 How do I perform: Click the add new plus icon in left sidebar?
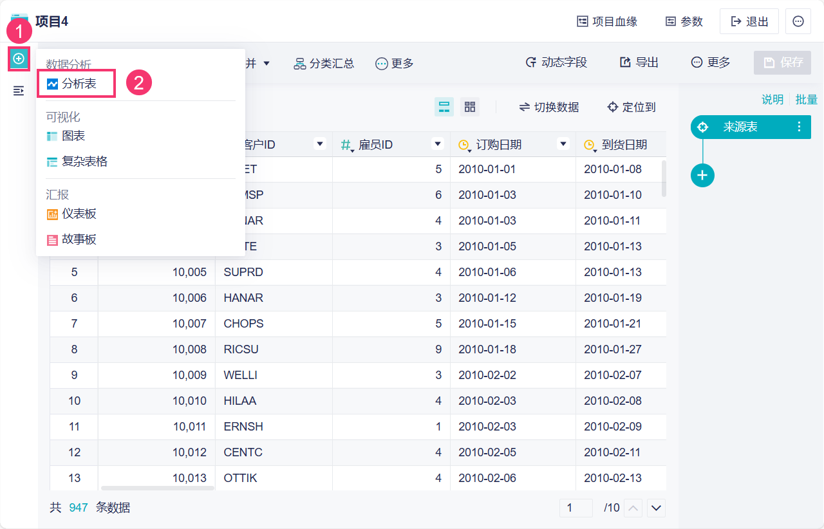(x=19, y=59)
